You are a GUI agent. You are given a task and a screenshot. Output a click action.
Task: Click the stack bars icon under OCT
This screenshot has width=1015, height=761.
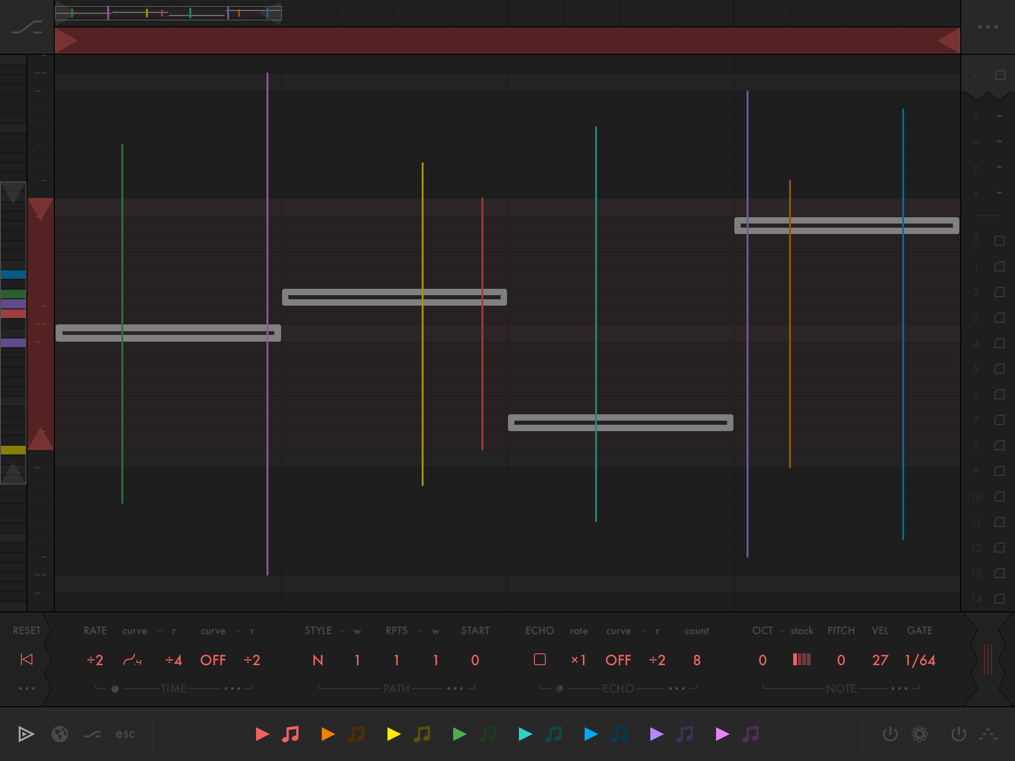pyautogui.click(x=801, y=660)
